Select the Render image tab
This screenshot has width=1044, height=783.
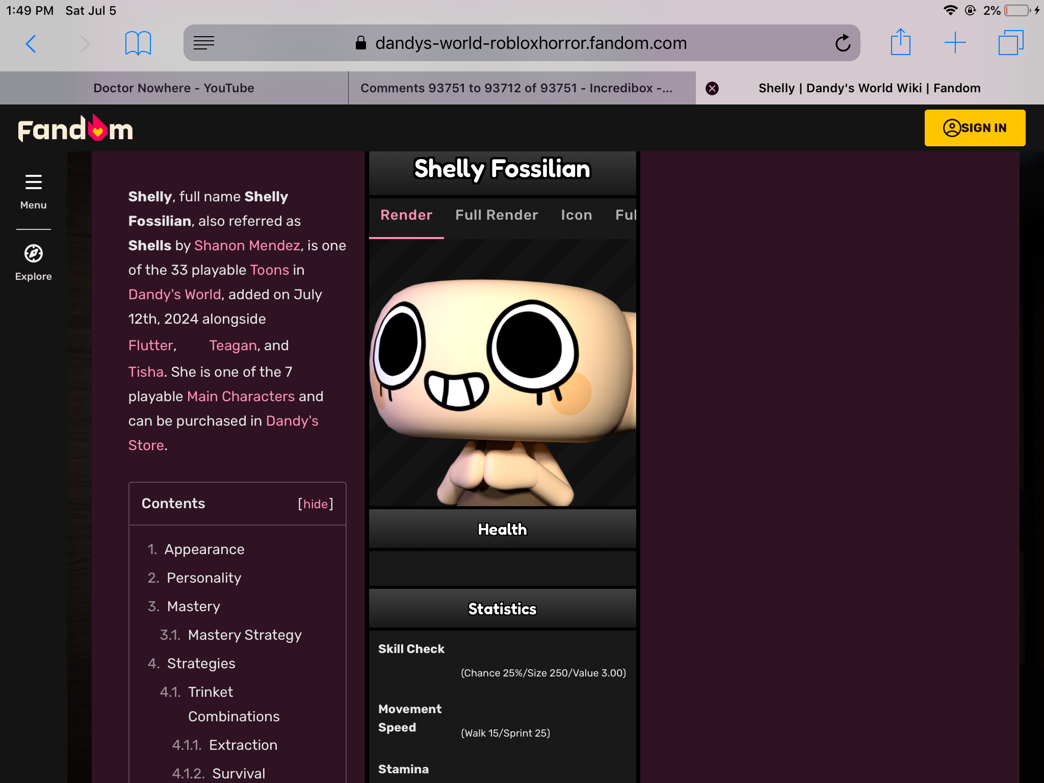[x=406, y=215]
